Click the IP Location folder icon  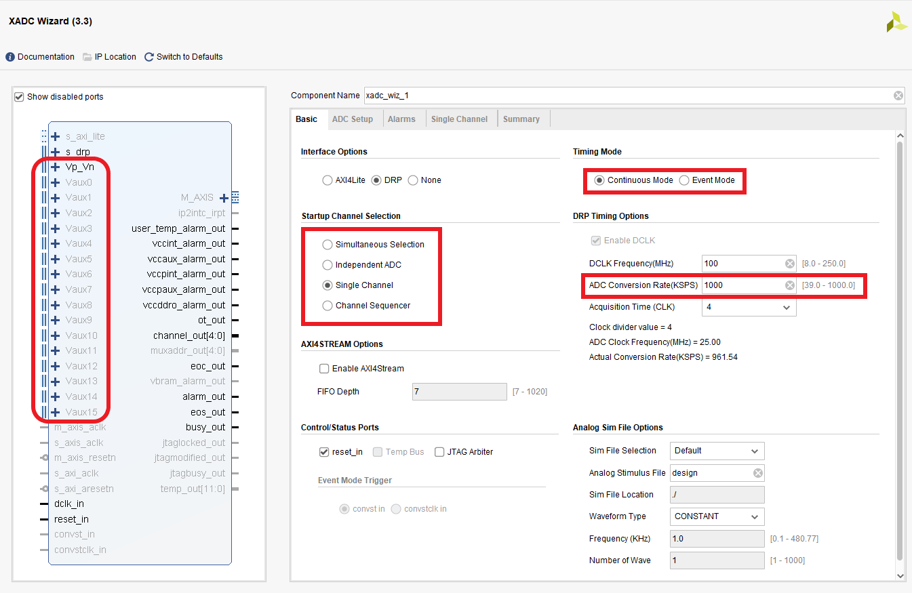(87, 57)
